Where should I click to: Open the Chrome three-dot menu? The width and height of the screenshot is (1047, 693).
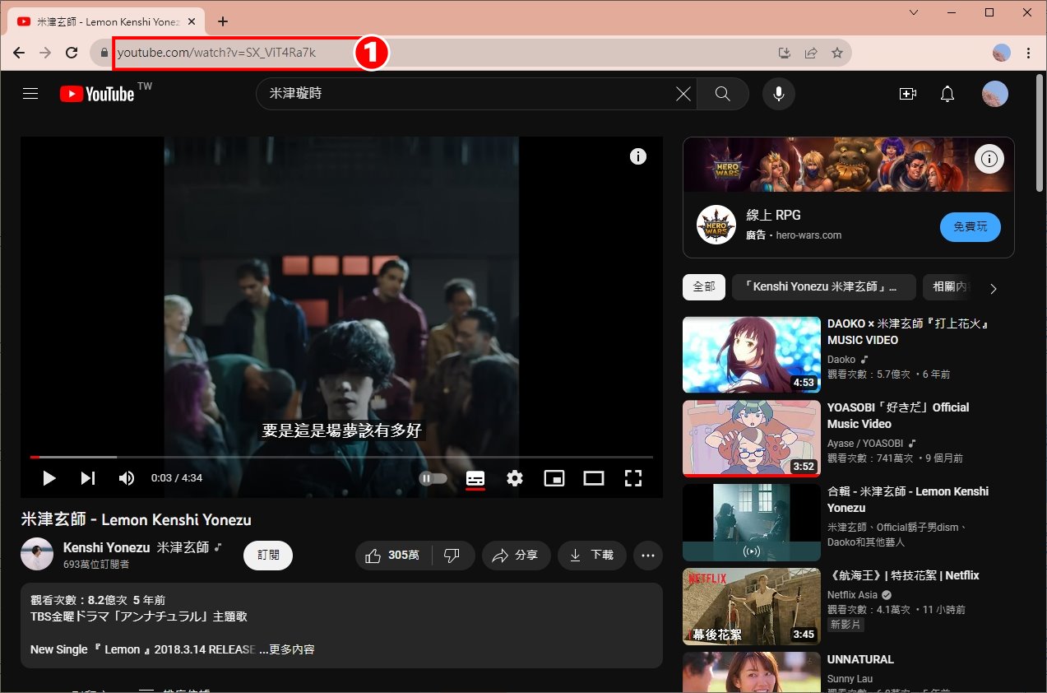click(1028, 53)
